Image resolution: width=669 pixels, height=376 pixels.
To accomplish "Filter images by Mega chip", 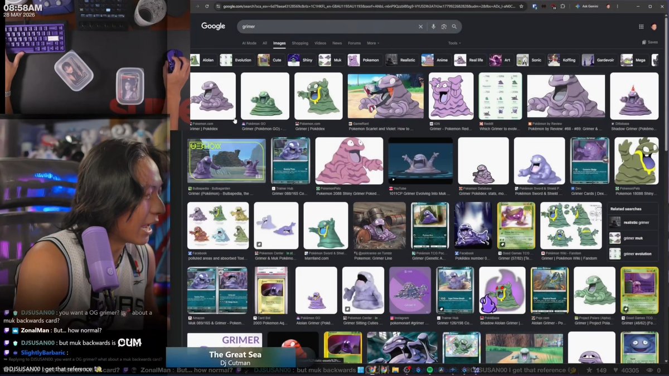I will click(634, 60).
